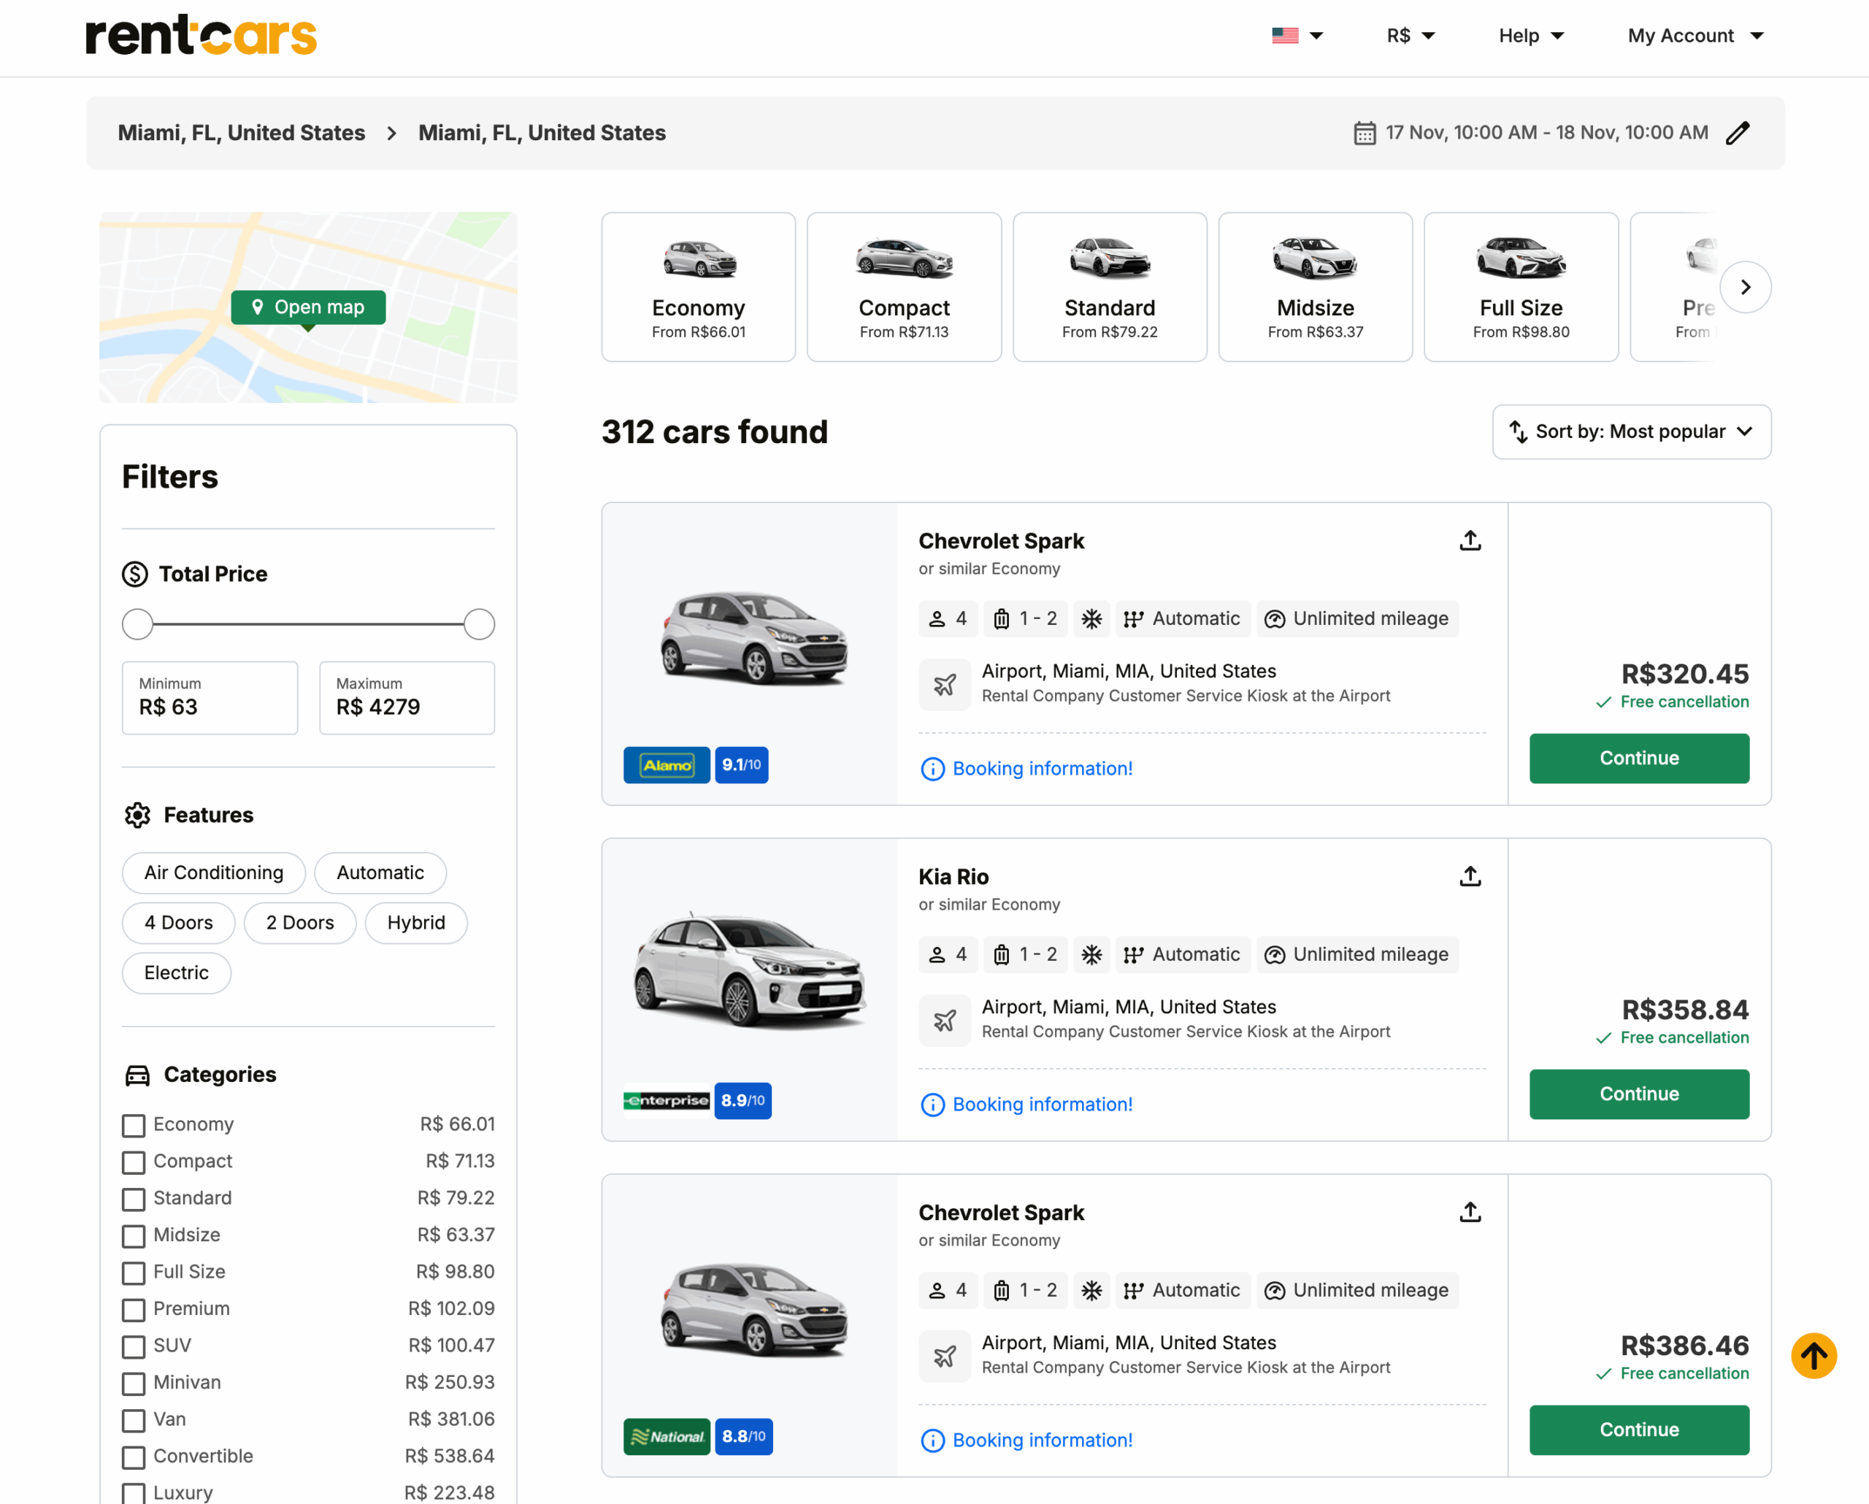Enable the Minivan category filter
This screenshot has height=1504, width=1869.
coord(133,1384)
